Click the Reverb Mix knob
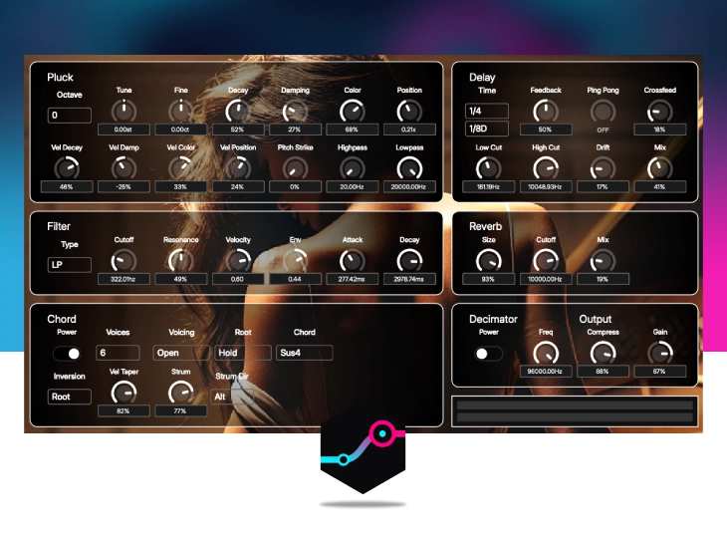The height and width of the screenshot is (538, 727). (603, 261)
